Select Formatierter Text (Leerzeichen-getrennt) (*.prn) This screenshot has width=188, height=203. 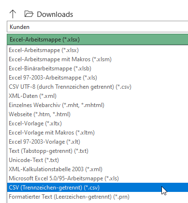point(98,197)
